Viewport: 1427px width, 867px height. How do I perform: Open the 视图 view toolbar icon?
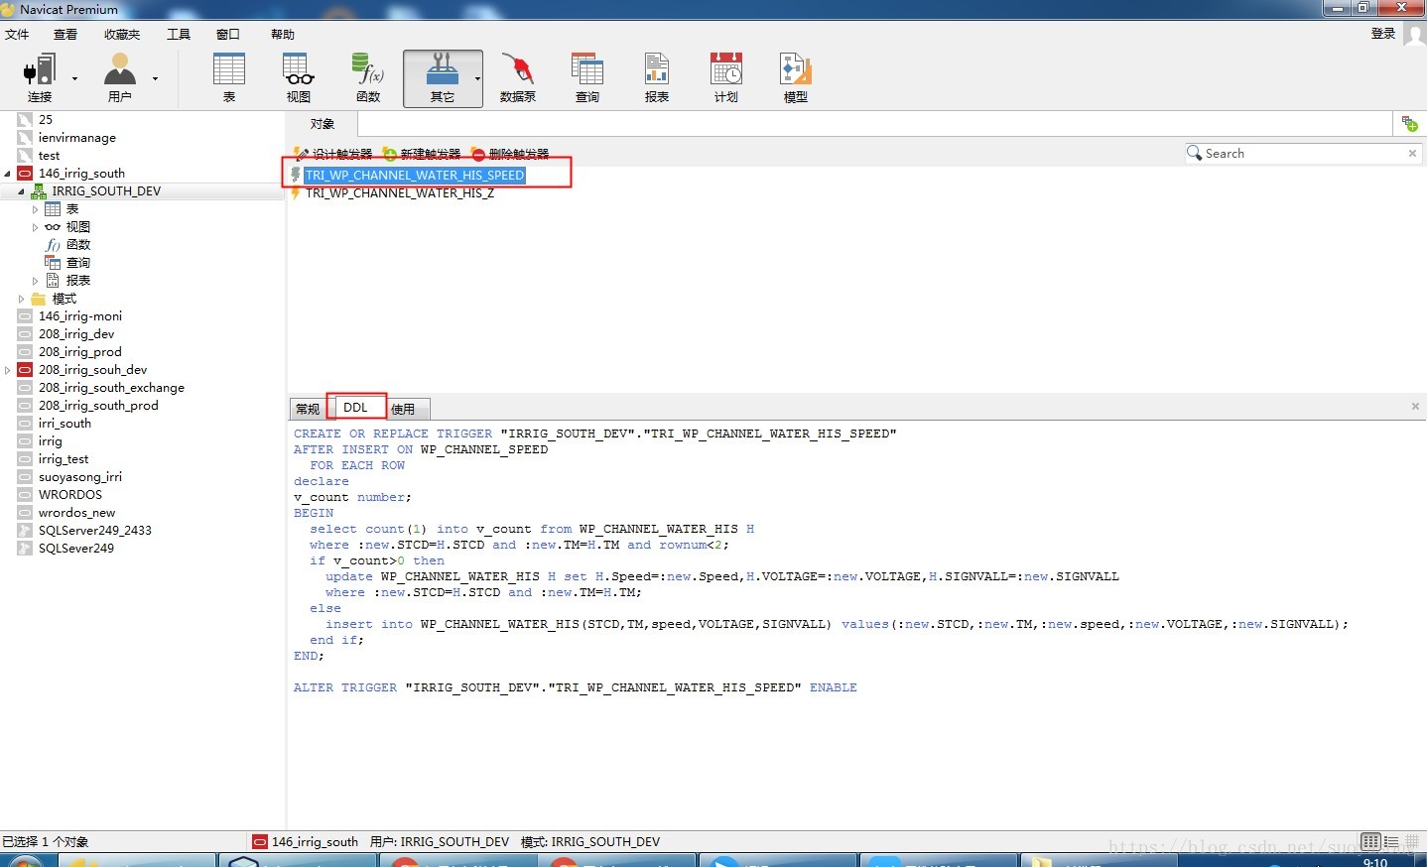(x=299, y=77)
